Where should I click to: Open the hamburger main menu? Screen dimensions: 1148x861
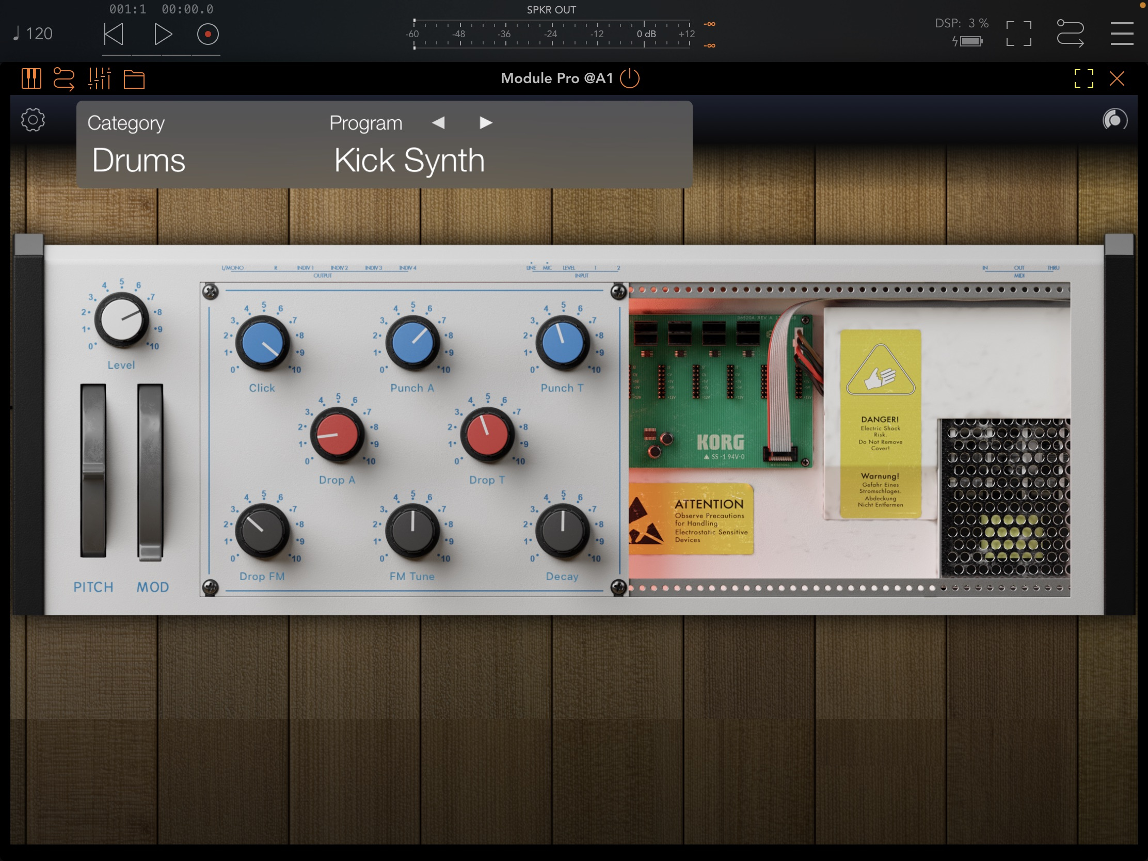[1122, 34]
